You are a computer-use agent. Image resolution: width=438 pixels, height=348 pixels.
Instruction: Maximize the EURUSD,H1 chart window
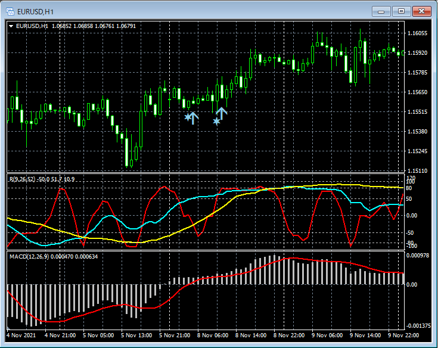[401, 11]
